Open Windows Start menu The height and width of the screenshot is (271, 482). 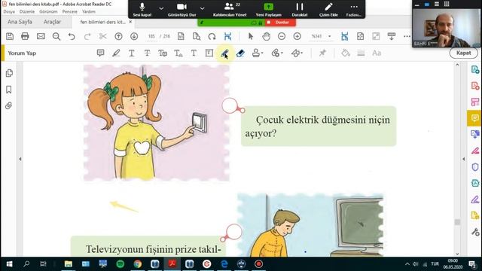click(9, 264)
